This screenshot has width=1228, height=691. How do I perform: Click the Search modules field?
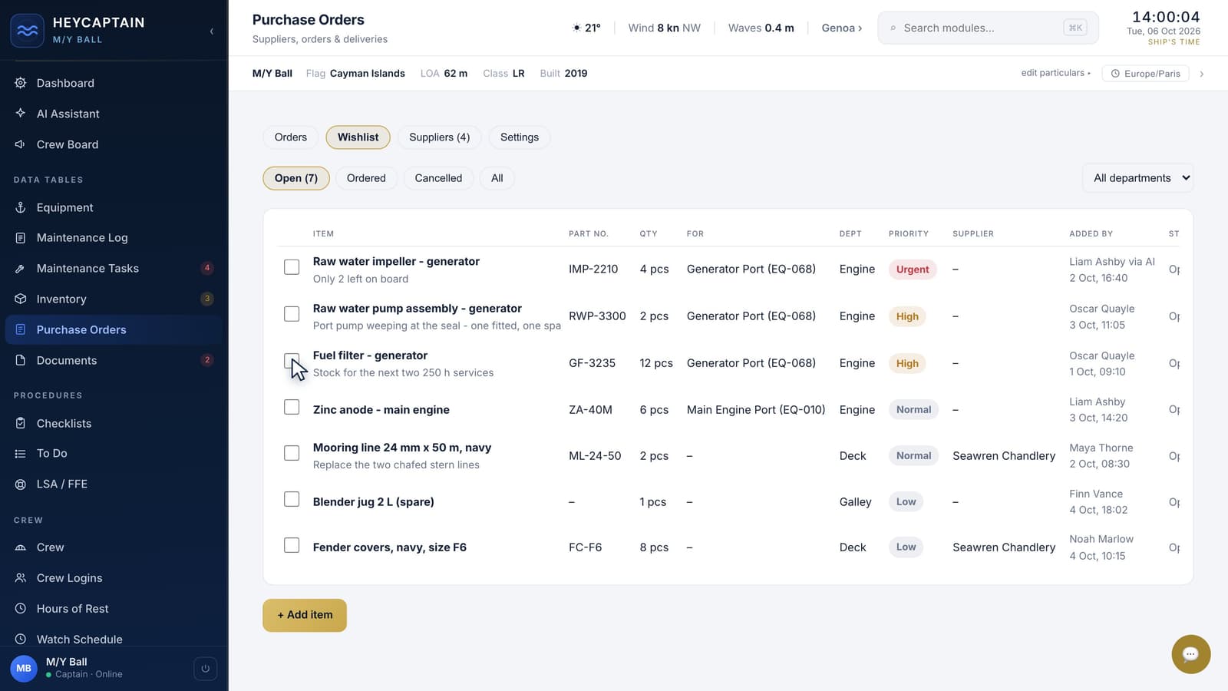coord(989,28)
